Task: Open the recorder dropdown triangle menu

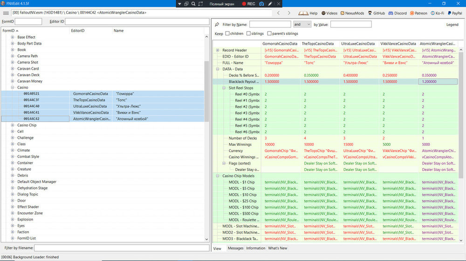Action: pyautogui.click(x=179, y=4)
